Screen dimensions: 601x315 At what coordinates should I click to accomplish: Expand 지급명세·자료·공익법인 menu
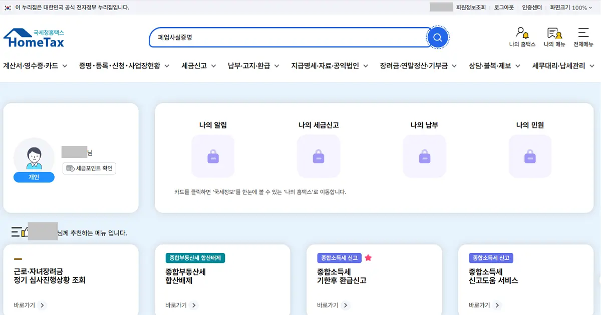(330, 65)
